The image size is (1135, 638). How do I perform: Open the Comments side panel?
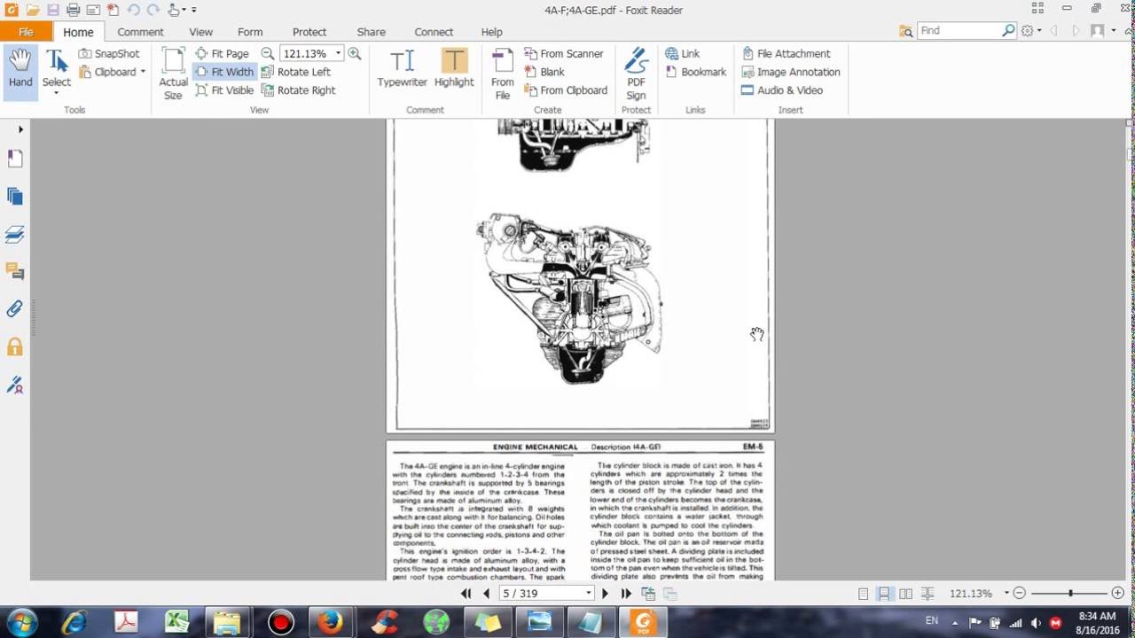[x=14, y=271]
